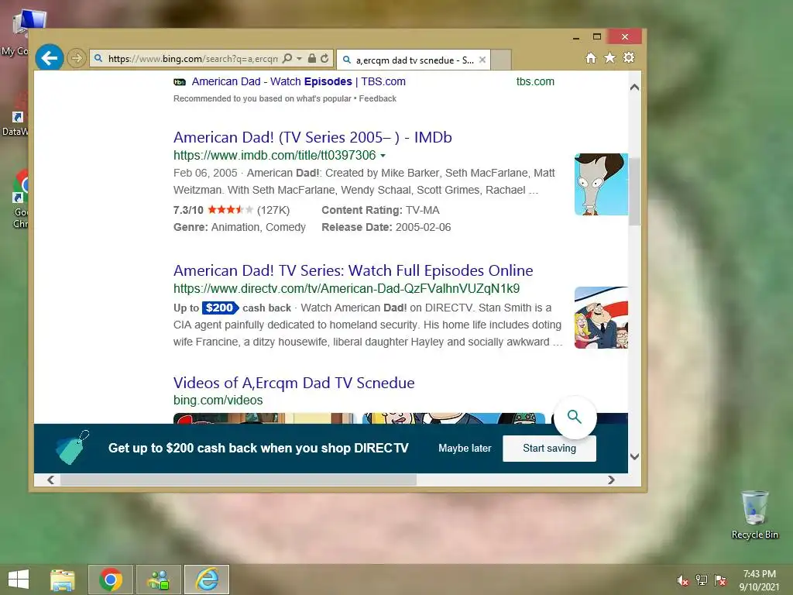Expand the dropdown arrow beside IMDb URL

click(383, 156)
